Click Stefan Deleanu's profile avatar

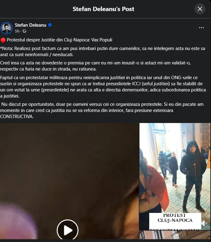point(6,28)
